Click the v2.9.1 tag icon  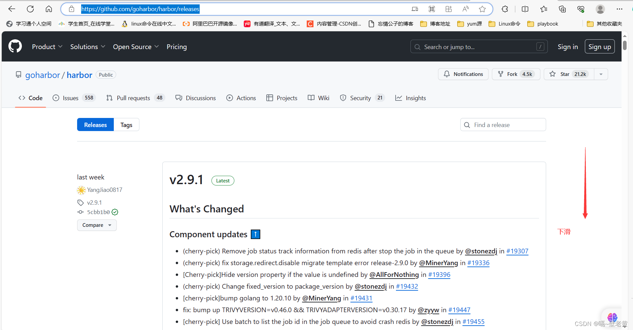click(x=80, y=203)
